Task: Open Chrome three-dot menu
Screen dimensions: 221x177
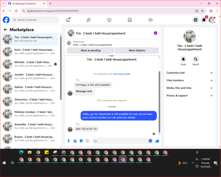Action: pos(217,11)
